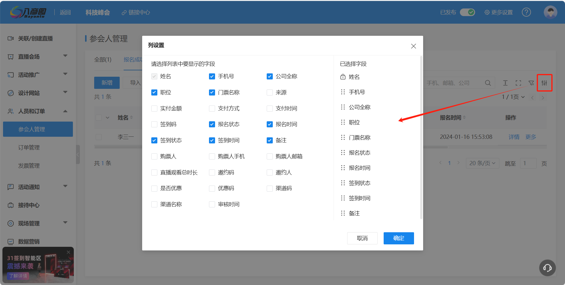Click the export data icon beside search

click(505, 82)
